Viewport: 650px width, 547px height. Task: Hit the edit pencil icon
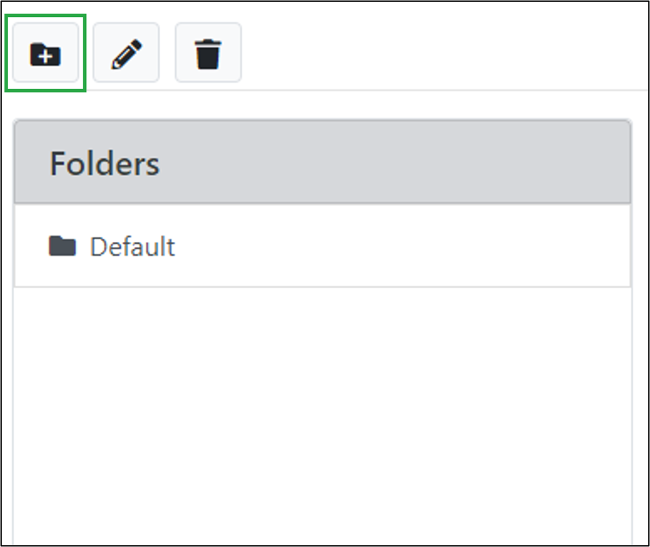tap(126, 54)
